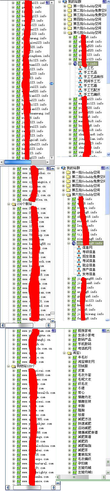Select the 手工艺编织 tree entry
The height and width of the screenshot is (491, 110).
pos(92,94)
